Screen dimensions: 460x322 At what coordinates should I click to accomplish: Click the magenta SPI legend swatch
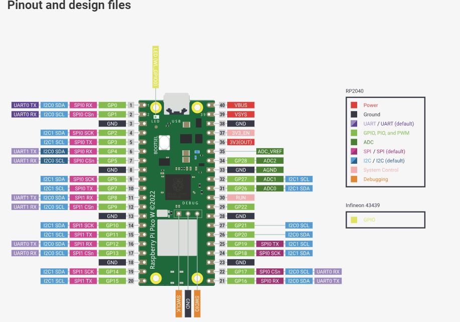354,151
